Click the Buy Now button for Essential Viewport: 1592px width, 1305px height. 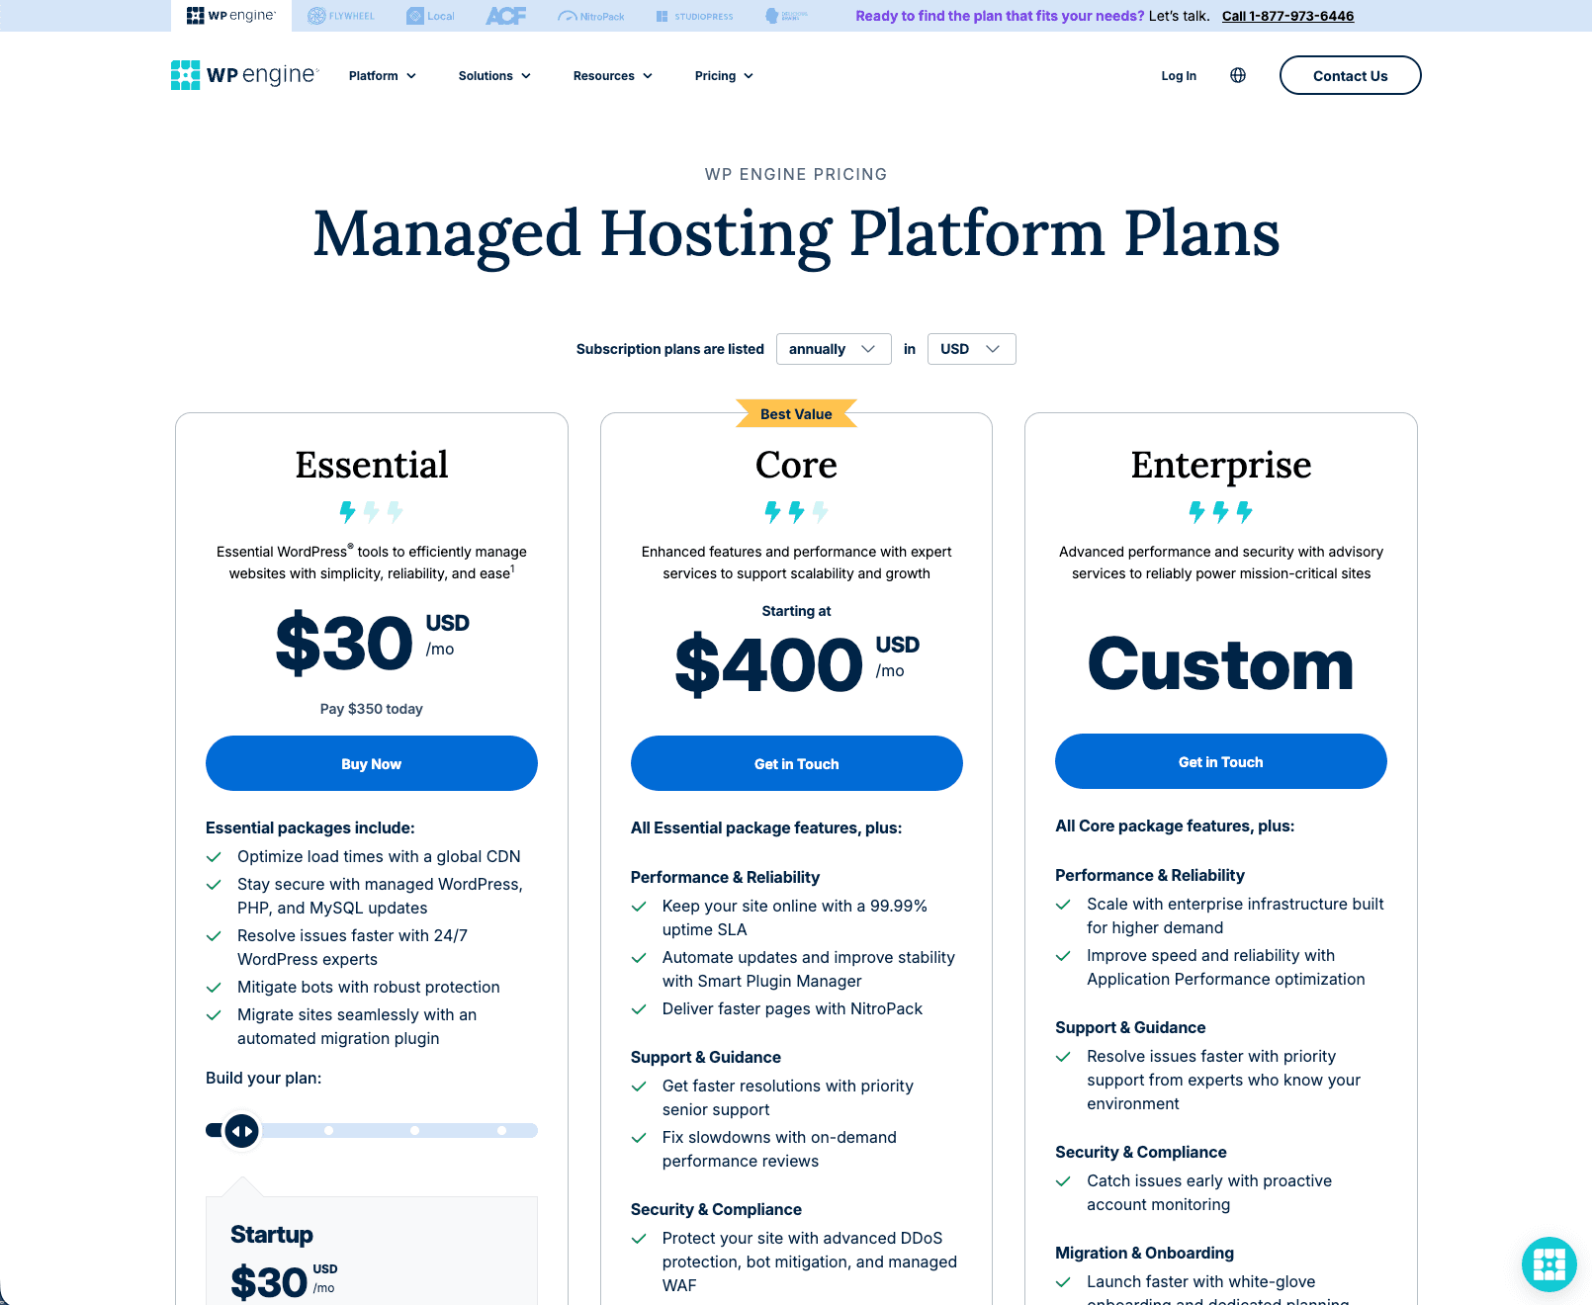pos(372,763)
